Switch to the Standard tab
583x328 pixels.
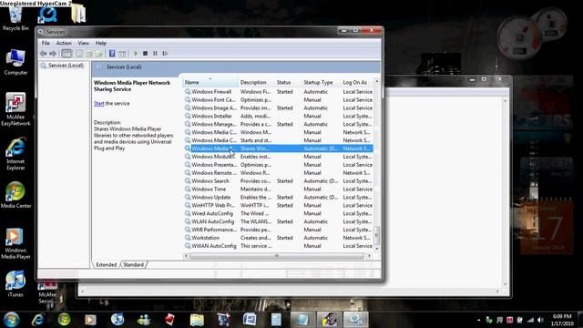coord(133,265)
